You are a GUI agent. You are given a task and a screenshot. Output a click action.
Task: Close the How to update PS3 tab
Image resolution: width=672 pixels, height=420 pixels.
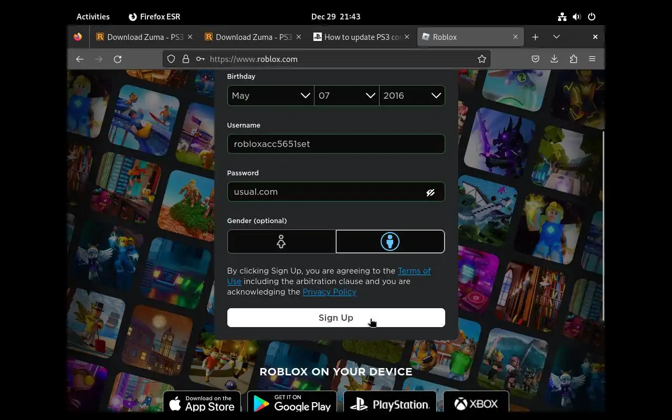407,37
